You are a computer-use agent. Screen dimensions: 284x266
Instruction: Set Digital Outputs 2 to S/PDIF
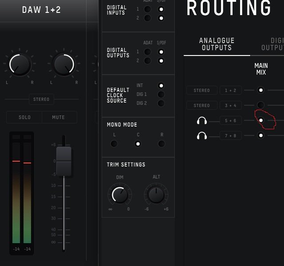(161, 61)
